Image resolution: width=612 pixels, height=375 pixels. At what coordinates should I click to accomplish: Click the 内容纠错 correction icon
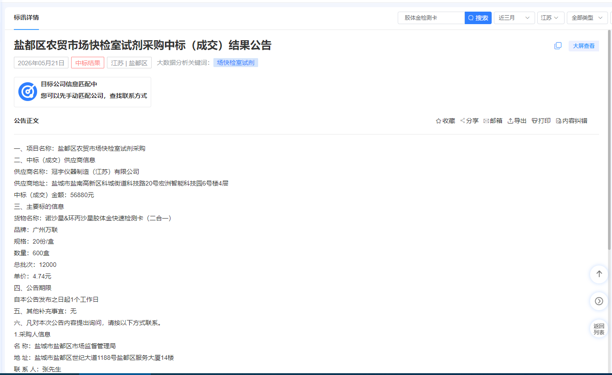(558, 121)
